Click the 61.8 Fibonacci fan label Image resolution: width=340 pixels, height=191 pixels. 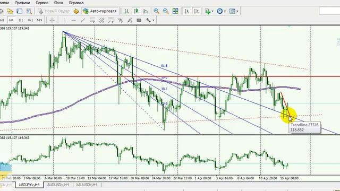coord(164,66)
